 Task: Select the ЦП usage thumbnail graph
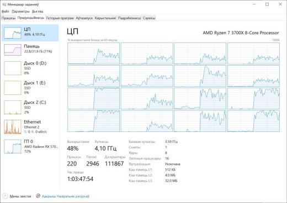click(x=13, y=33)
